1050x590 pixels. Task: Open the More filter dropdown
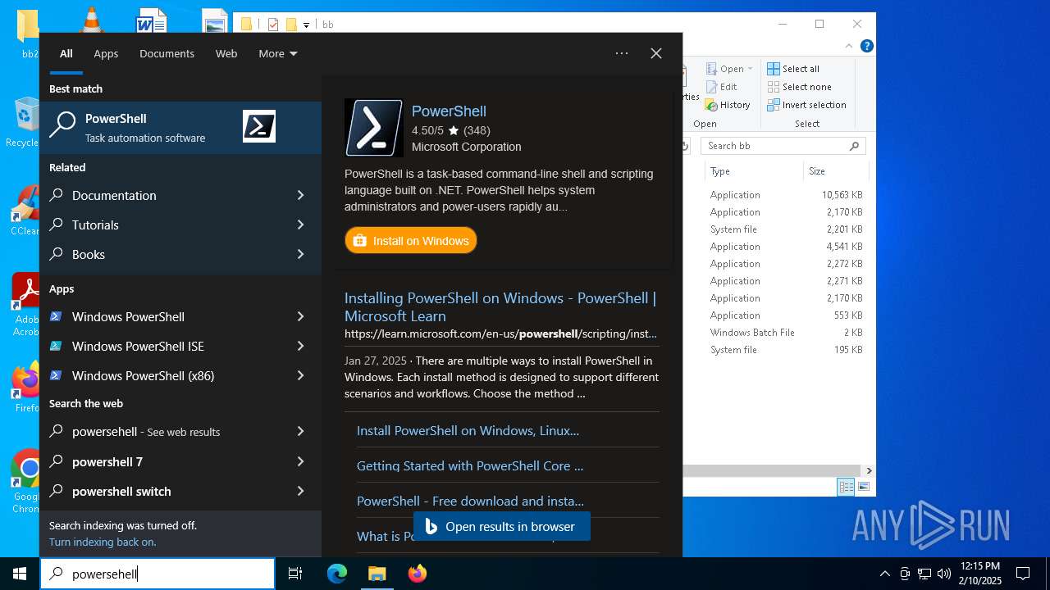tap(278, 53)
